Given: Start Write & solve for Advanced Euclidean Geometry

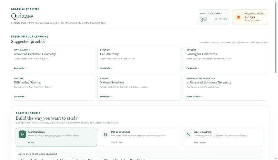Looking at the screenshot, I should (194, 97).
